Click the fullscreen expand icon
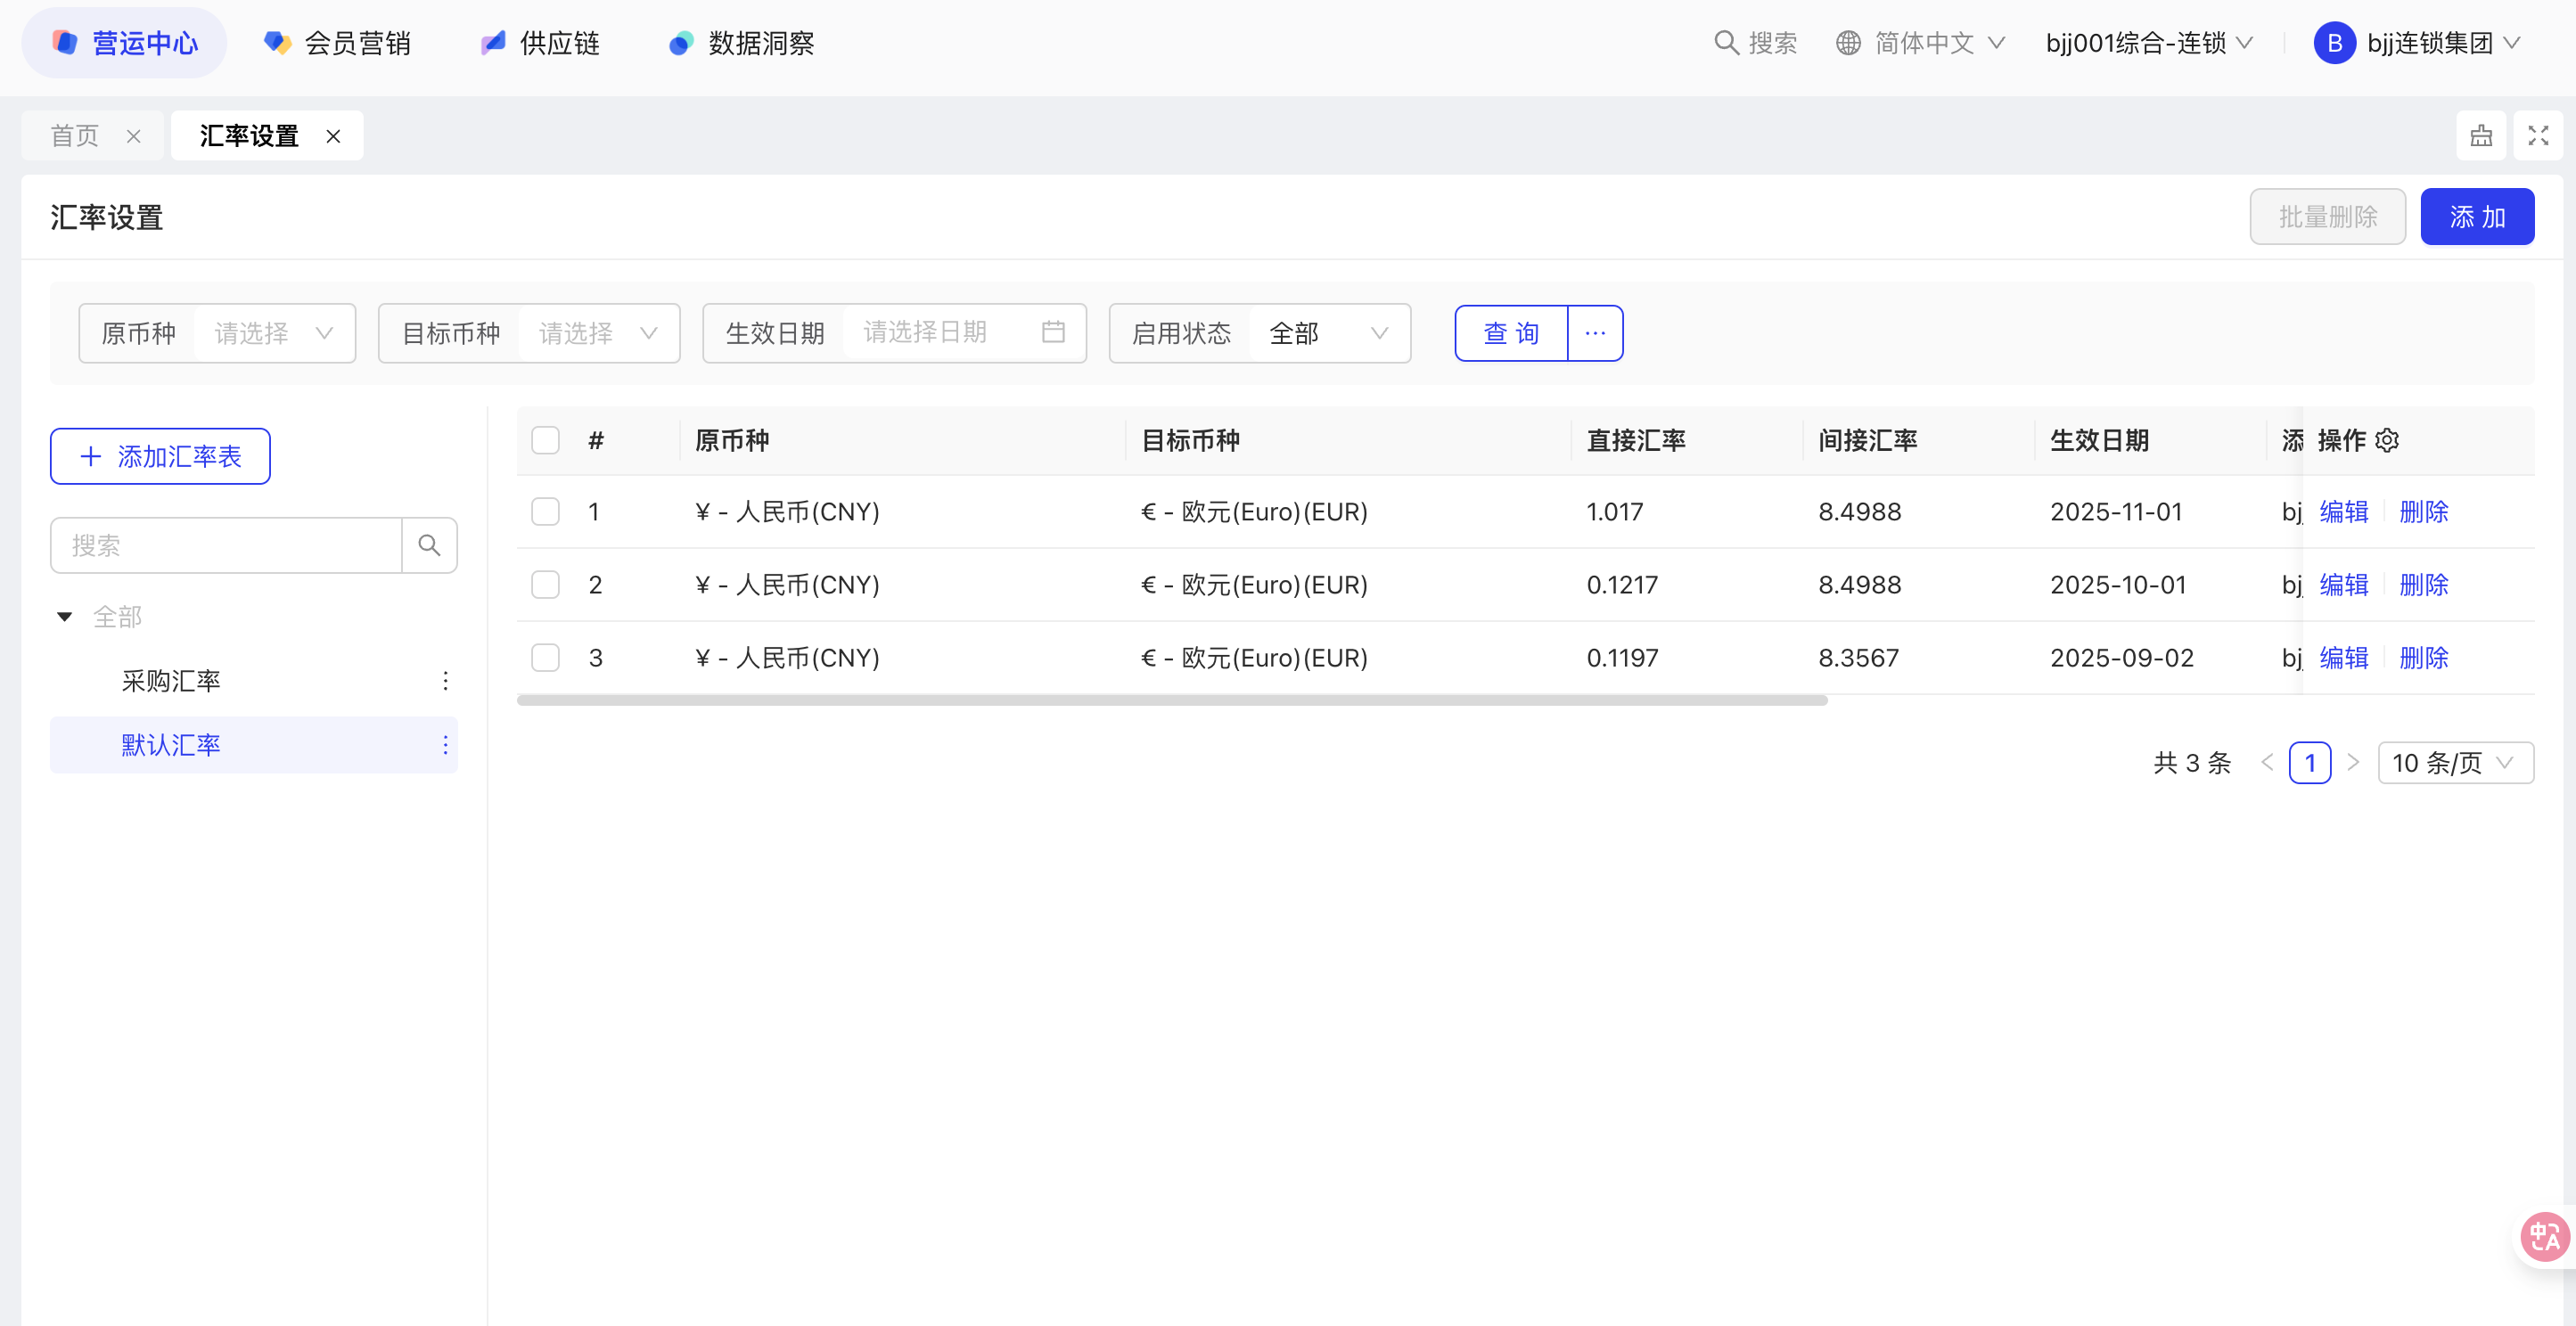The height and width of the screenshot is (1326, 2576). tap(2538, 135)
